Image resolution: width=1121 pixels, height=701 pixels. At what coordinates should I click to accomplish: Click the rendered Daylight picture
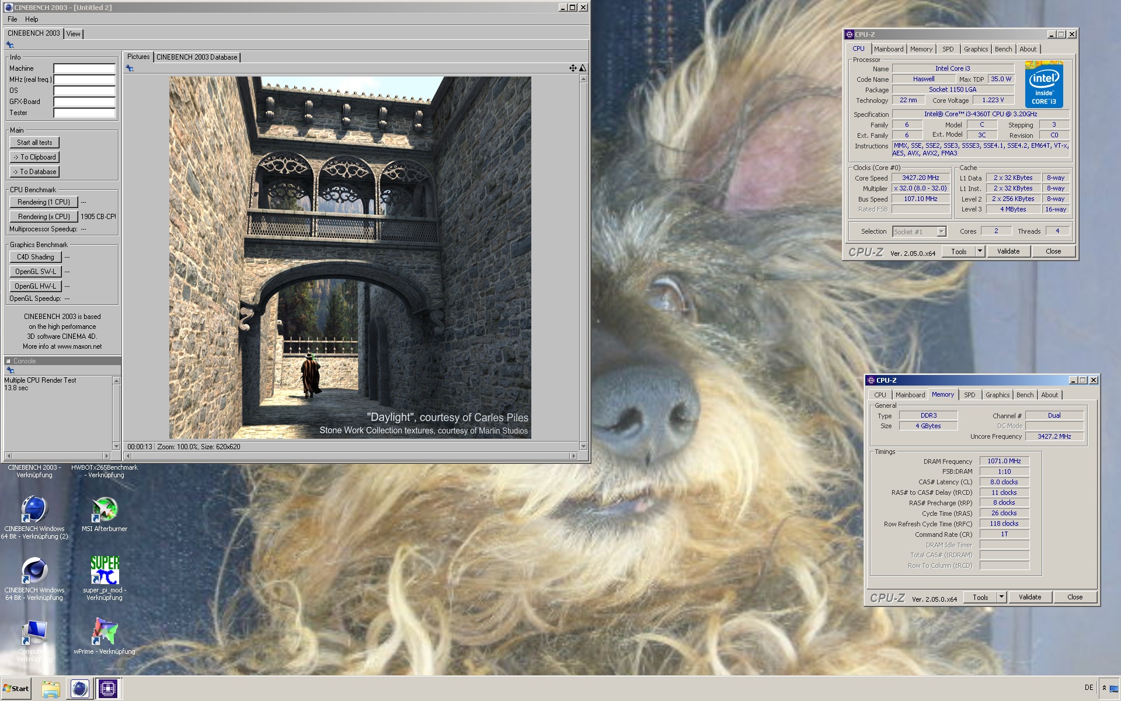click(350, 258)
